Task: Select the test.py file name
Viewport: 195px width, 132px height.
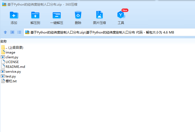Action: 11,76
